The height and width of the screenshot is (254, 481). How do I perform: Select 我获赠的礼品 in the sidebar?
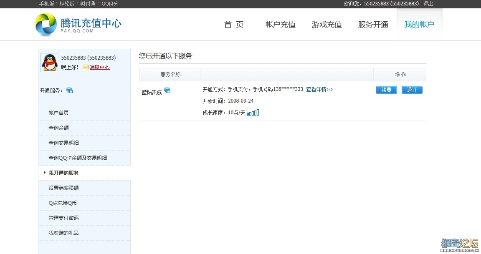coord(84,233)
